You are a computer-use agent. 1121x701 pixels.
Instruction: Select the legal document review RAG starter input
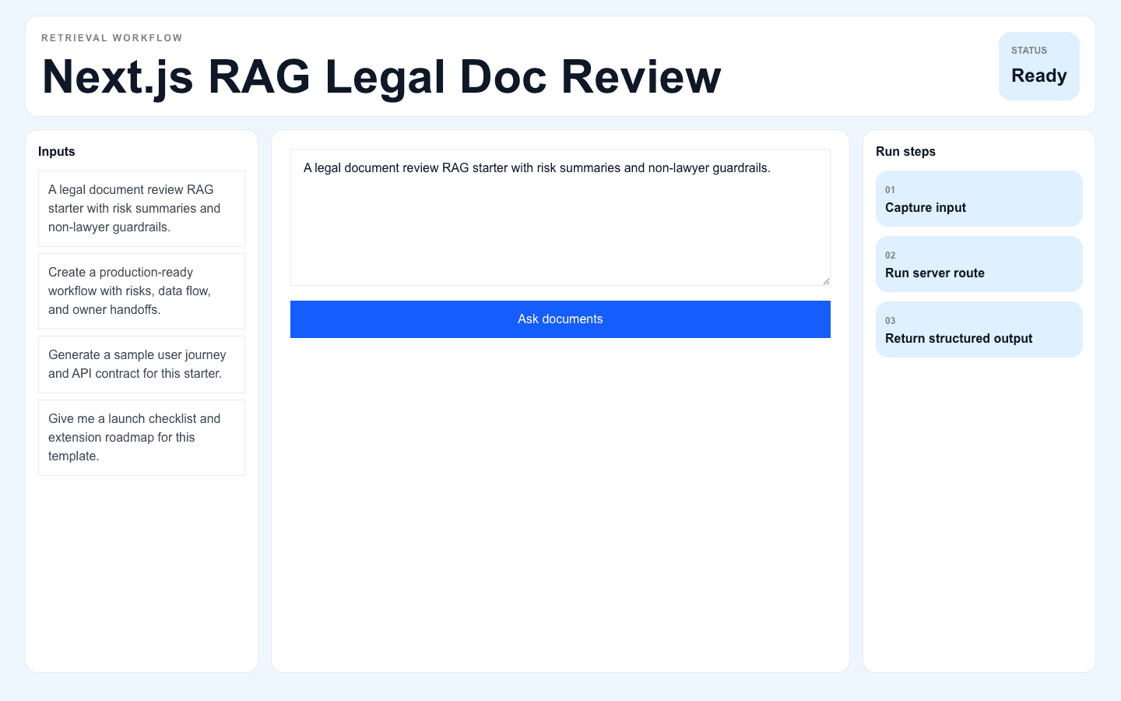click(x=142, y=209)
